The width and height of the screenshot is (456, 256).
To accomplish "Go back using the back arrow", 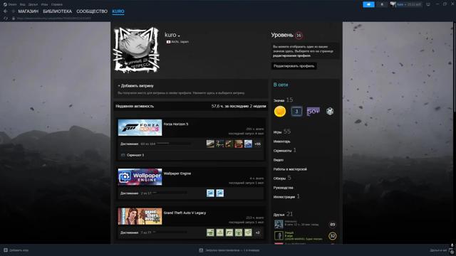I will click(x=6, y=11).
